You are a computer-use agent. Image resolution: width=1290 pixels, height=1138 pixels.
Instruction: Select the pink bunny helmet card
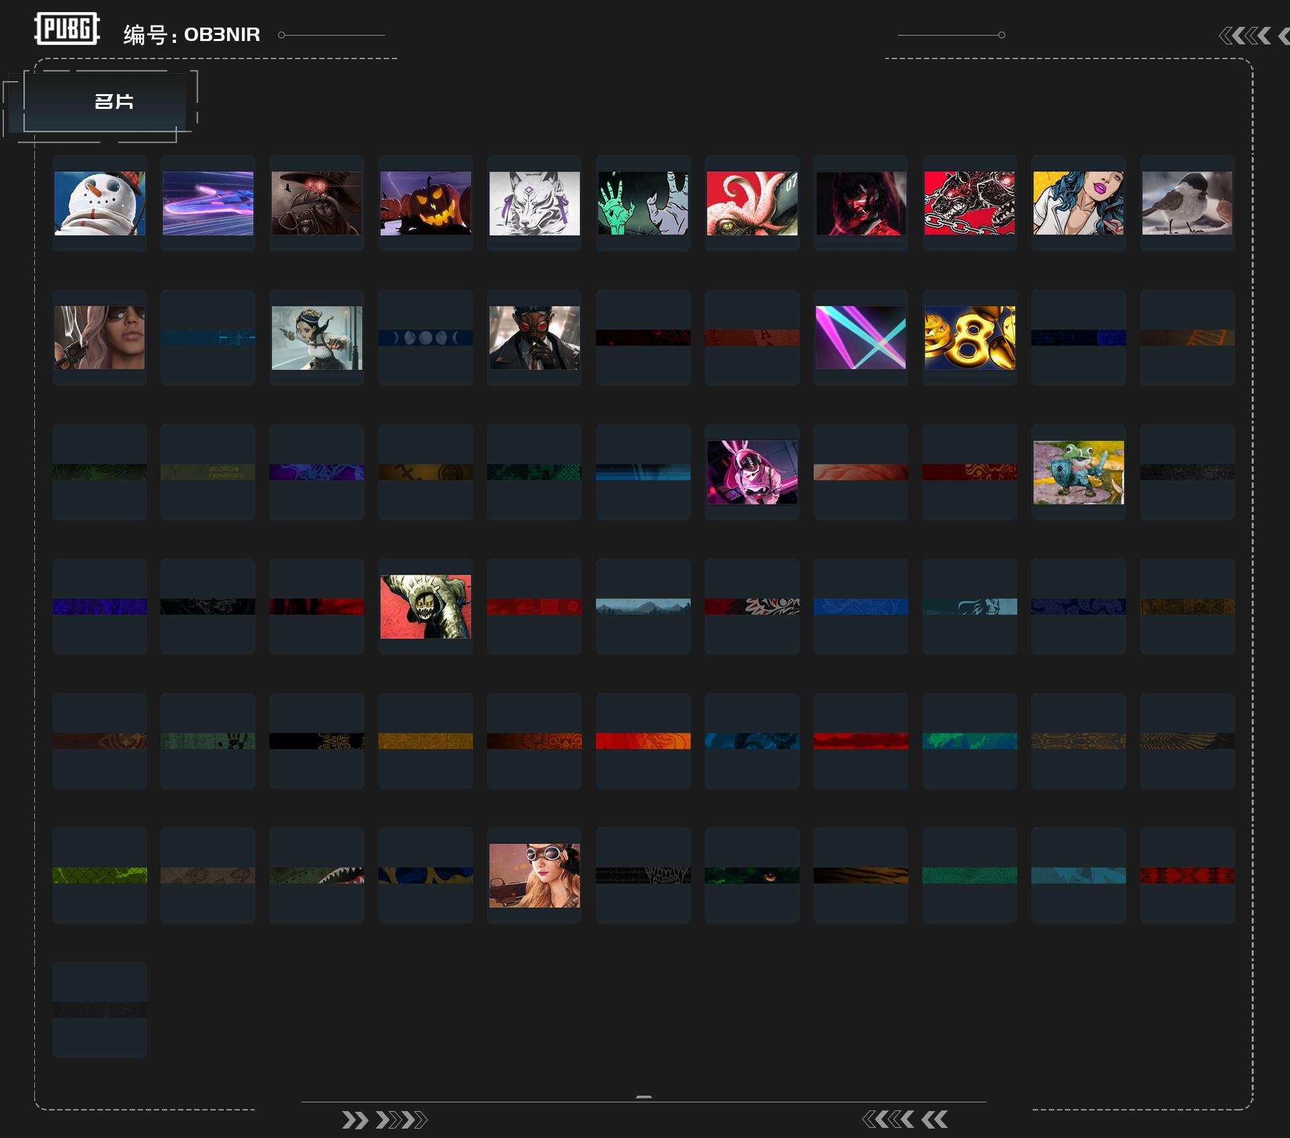(x=752, y=472)
